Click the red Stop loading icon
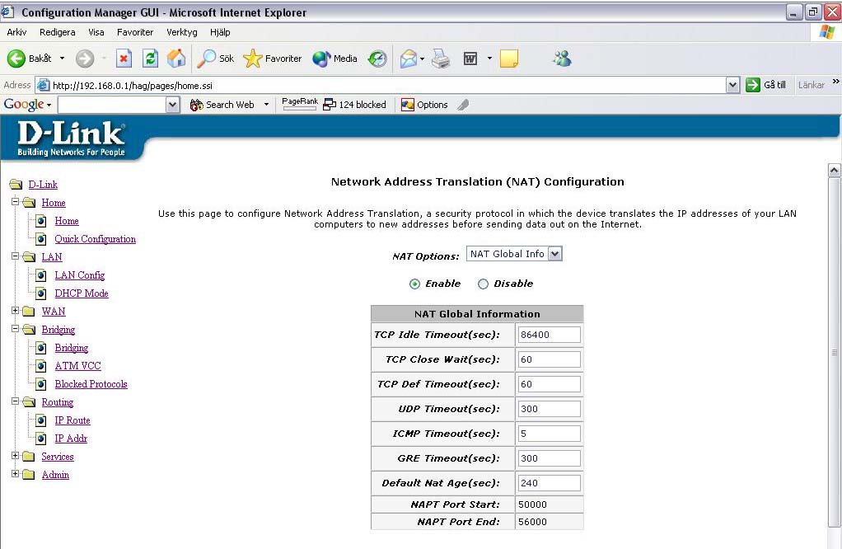842x549 pixels. tap(124, 58)
